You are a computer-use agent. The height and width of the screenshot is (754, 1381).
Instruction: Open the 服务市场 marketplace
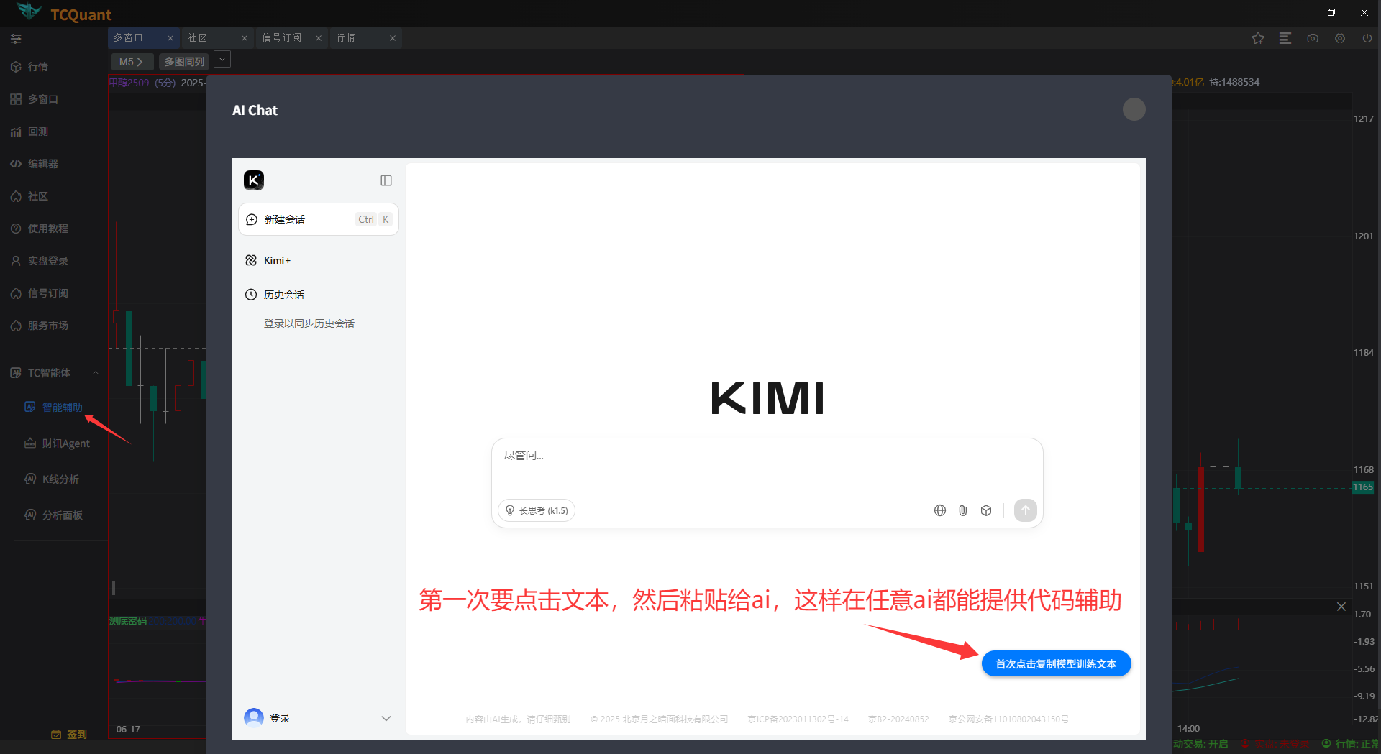click(x=46, y=325)
